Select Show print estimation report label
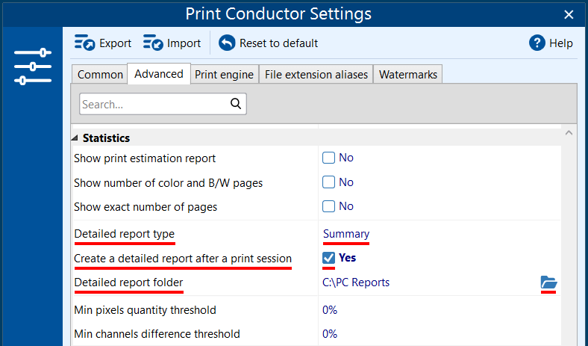This screenshot has width=588, height=346. coord(145,158)
